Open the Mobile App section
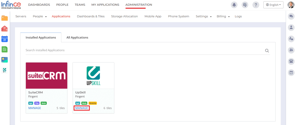 [x=153, y=16]
